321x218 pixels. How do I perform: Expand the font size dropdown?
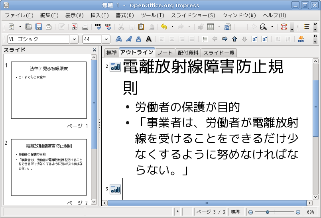pyautogui.click(x=106, y=39)
